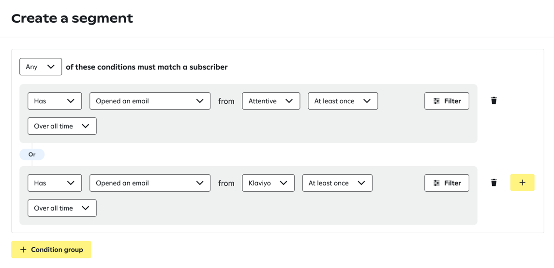
Task: Click the Create a segment heading
Action: 72,18
